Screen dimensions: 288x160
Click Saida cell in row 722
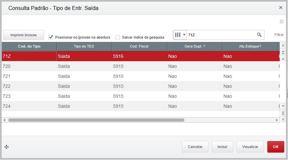84,86
